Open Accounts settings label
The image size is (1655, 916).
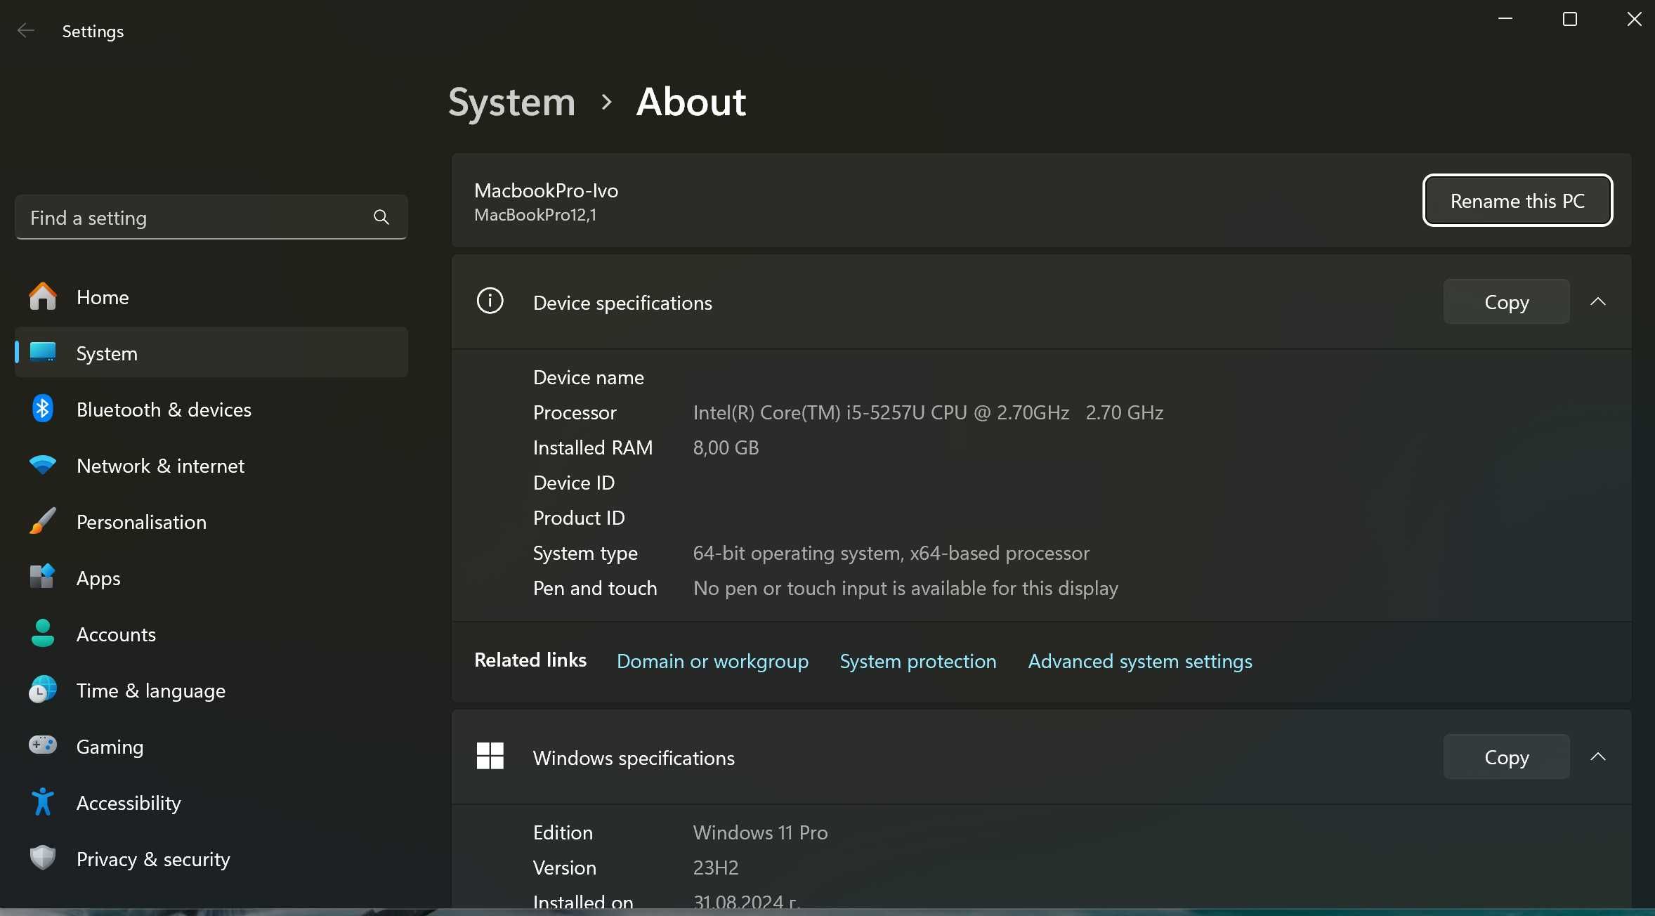pos(116,634)
